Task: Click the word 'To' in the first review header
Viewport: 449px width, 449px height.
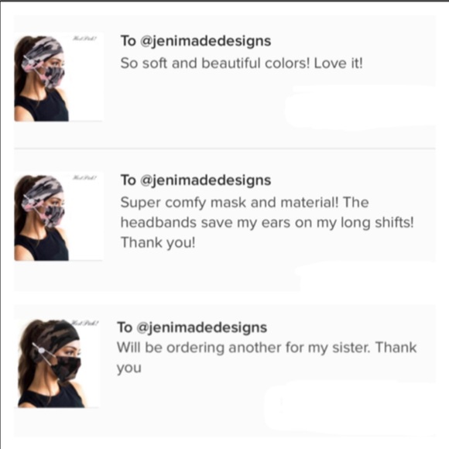Action: click(x=128, y=41)
